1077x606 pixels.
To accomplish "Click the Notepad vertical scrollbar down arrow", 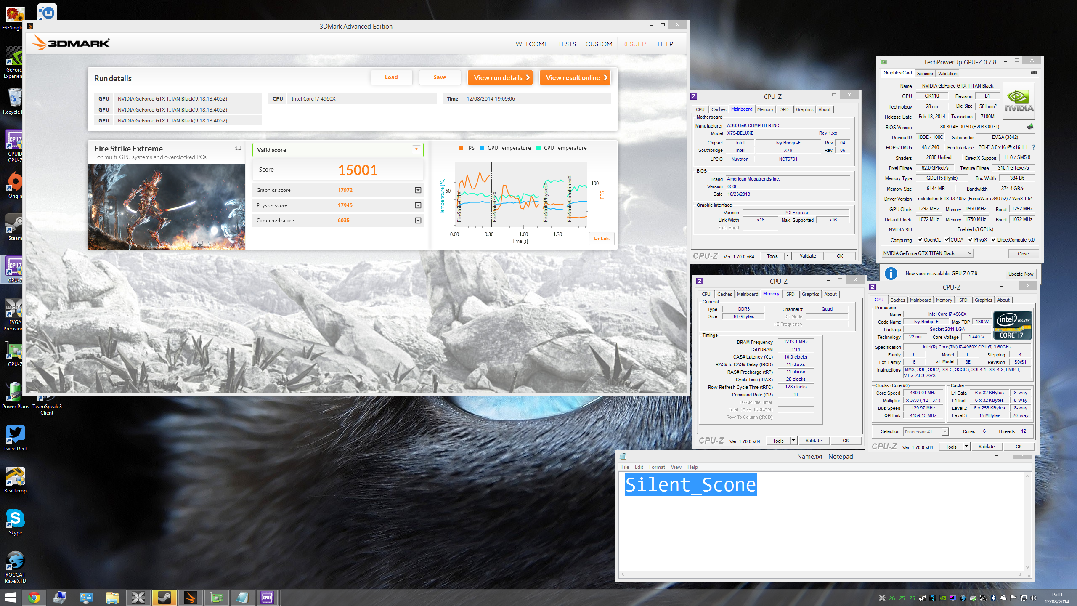I will 1027,568.
